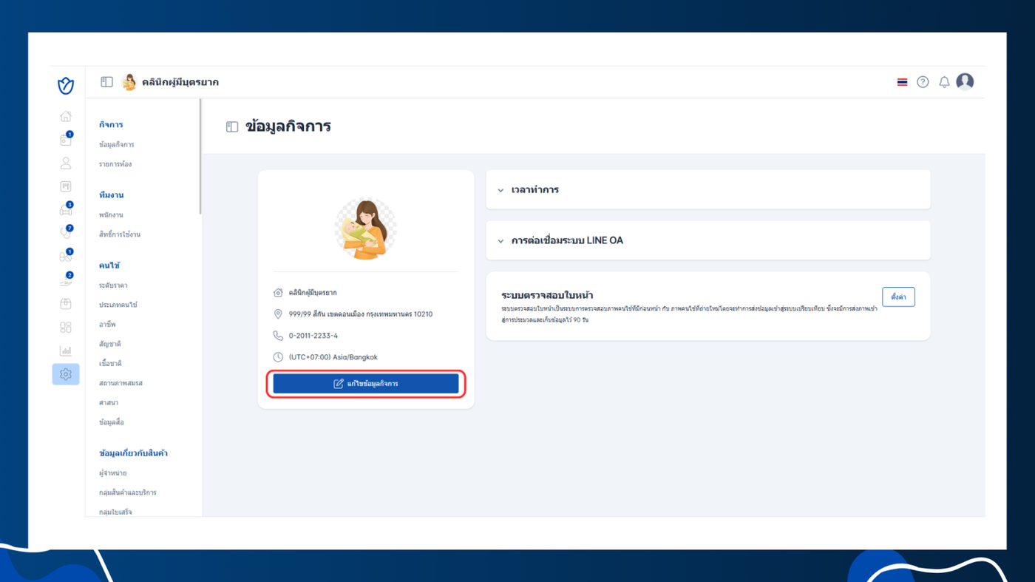Open notifications bell icon

(944, 82)
